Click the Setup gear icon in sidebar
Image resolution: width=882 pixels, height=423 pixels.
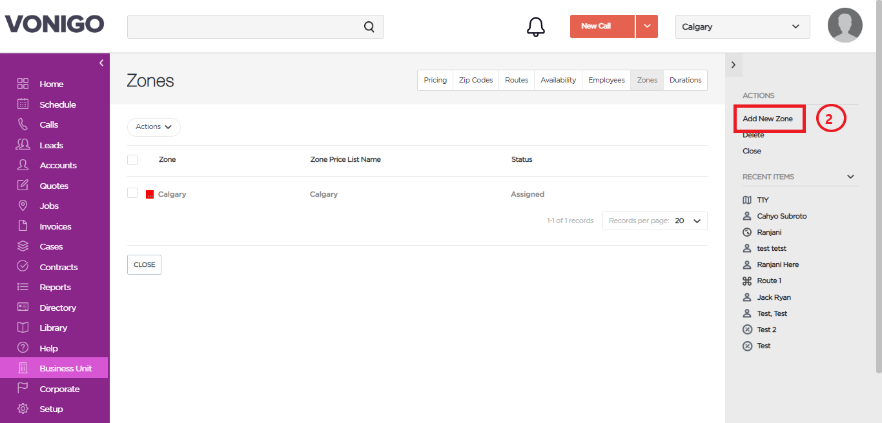23,409
